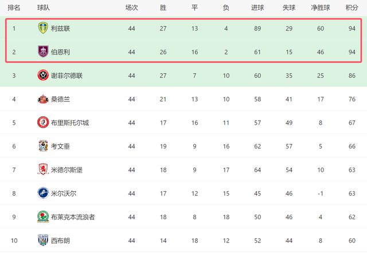Viewport: 367px width, 253px height.
Task: Click the Sunderland (桑德兰) club crest
Action: (42, 99)
